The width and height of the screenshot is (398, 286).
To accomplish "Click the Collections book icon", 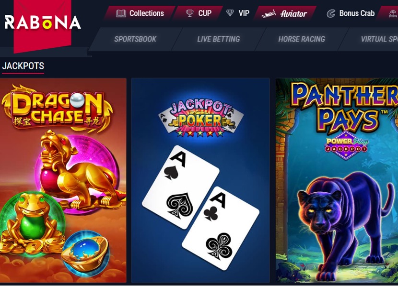I will click(121, 13).
